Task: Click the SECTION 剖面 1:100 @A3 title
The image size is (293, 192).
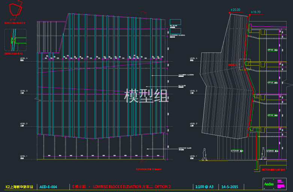Action: (273, 169)
